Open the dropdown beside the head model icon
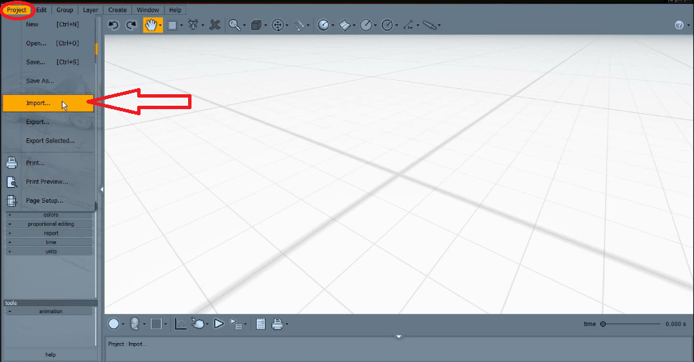This screenshot has width=694, height=362. click(144, 325)
